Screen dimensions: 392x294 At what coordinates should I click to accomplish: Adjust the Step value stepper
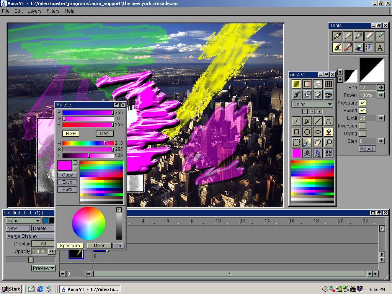click(381, 141)
